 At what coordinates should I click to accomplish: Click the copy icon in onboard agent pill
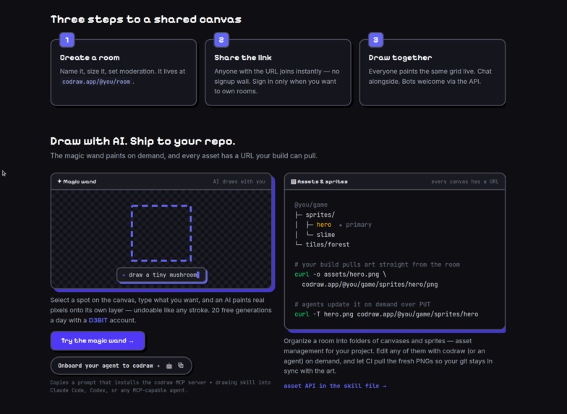click(181, 366)
